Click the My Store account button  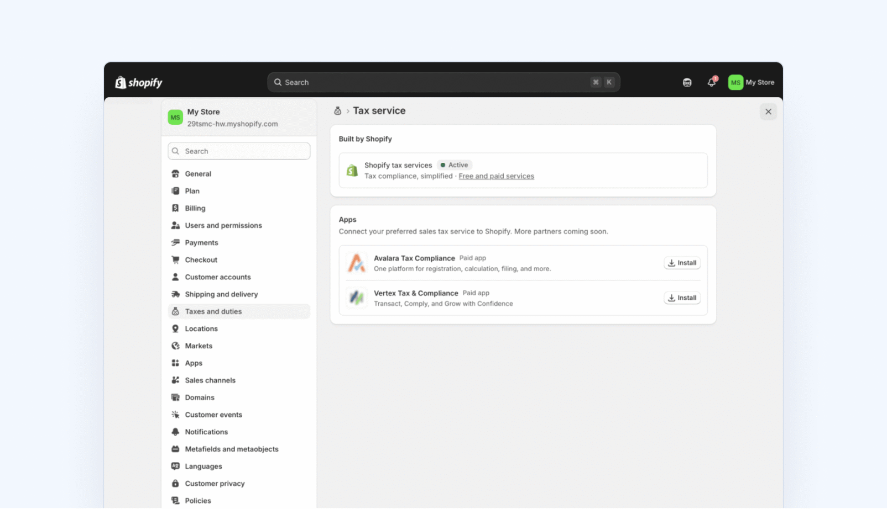tap(752, 82)
